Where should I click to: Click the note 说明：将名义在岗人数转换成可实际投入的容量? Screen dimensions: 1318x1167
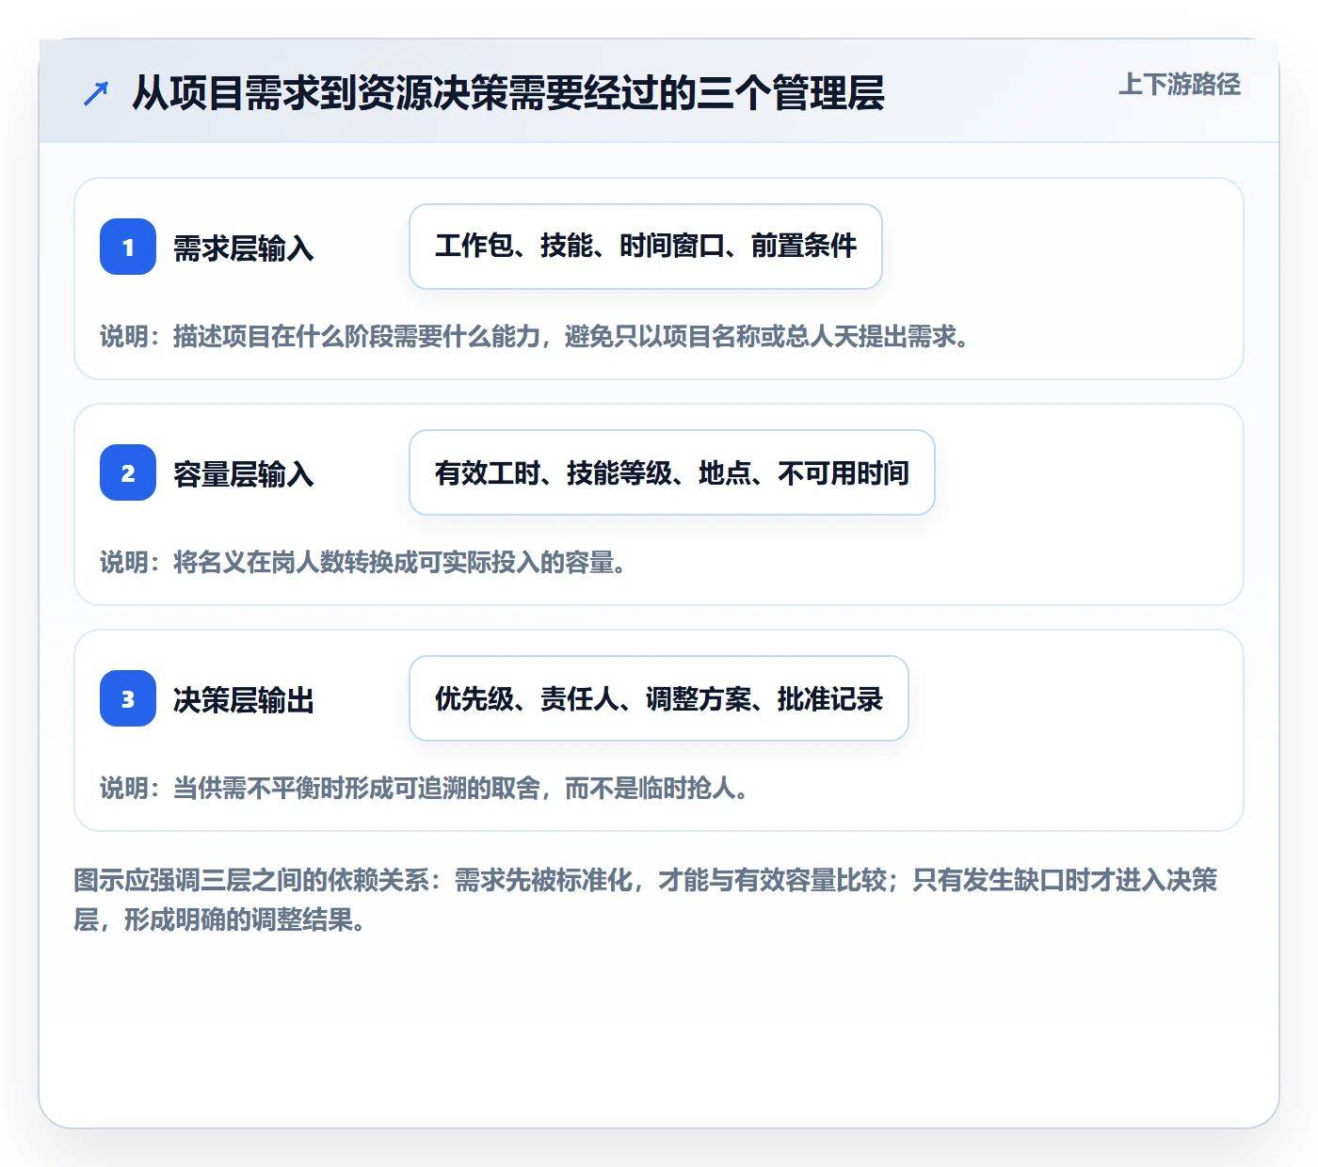coord(363,562)
